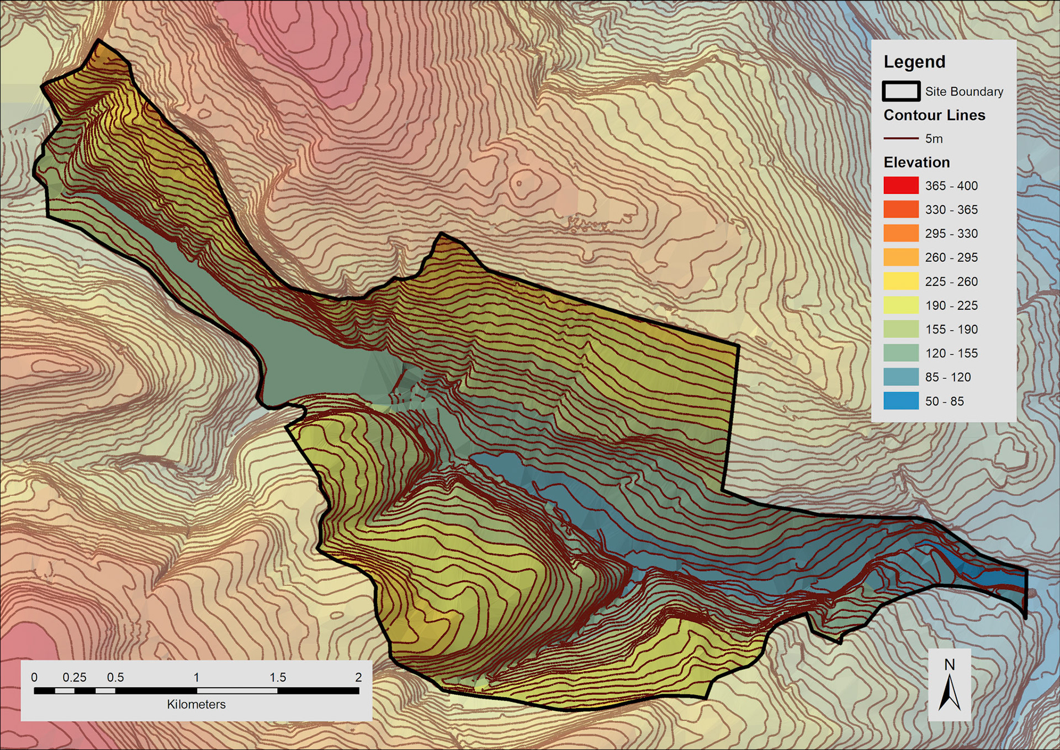This screenshot has width=1060, height=750.
Task: Select the red 365 - 400 elevation swatch
Action: [901, 186]
